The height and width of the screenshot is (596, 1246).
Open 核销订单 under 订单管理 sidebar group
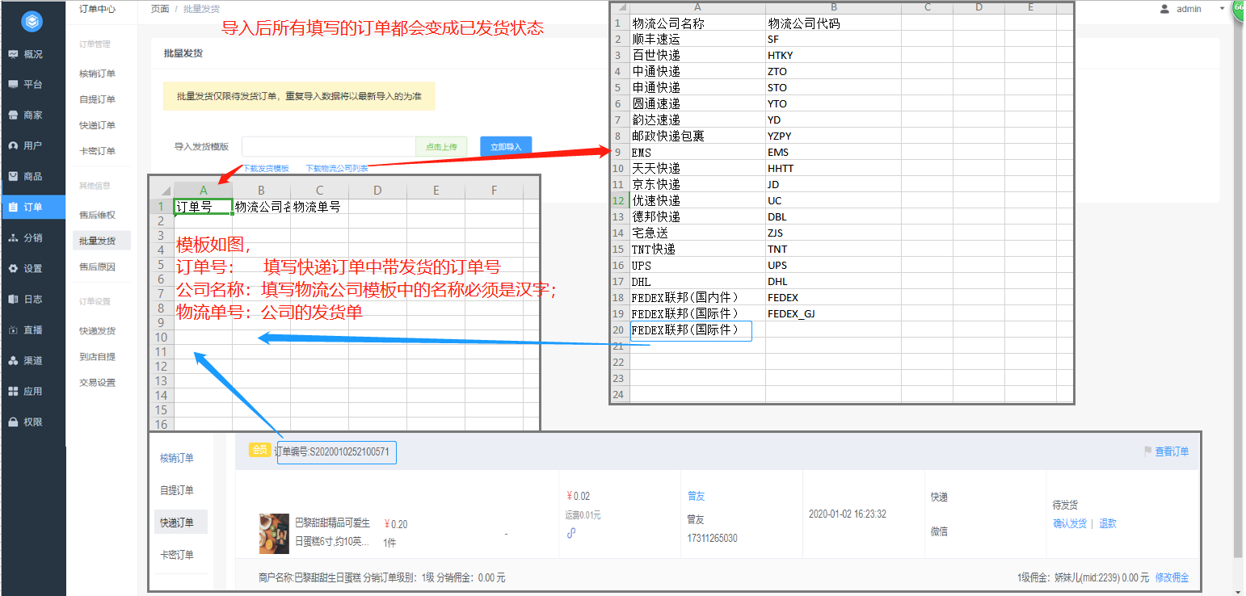[98, 73]
